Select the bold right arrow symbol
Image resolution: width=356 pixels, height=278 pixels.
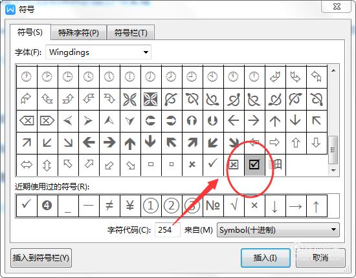pyautogui.click(x=109, y=143)
